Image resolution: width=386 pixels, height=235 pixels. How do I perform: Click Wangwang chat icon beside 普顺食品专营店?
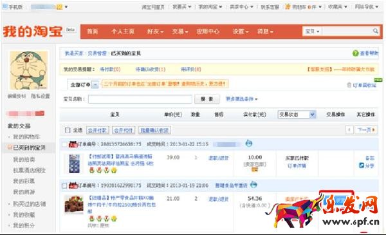coord(253,185)
